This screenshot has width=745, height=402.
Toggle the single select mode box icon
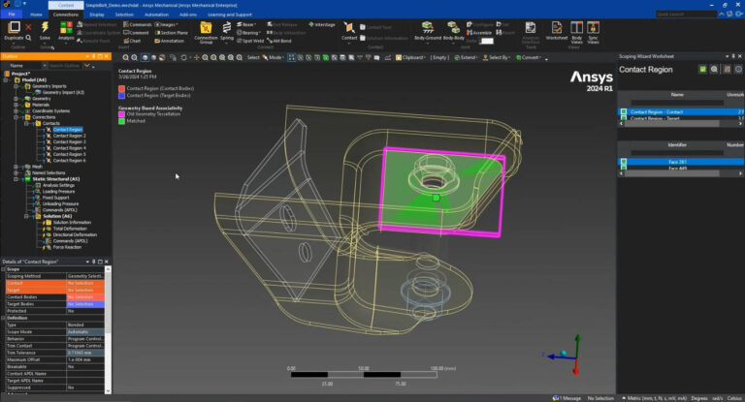click(x=292, y=57)
